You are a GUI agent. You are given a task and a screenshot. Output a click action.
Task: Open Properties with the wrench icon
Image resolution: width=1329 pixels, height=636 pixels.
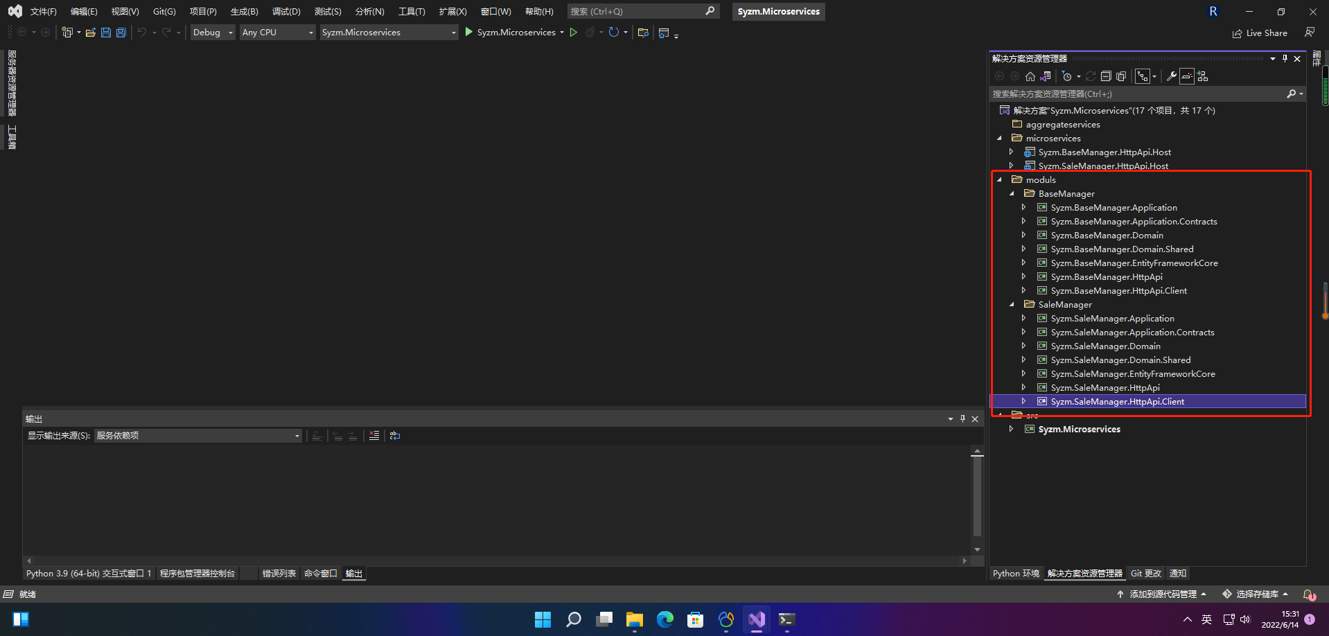coord(1171,76)
